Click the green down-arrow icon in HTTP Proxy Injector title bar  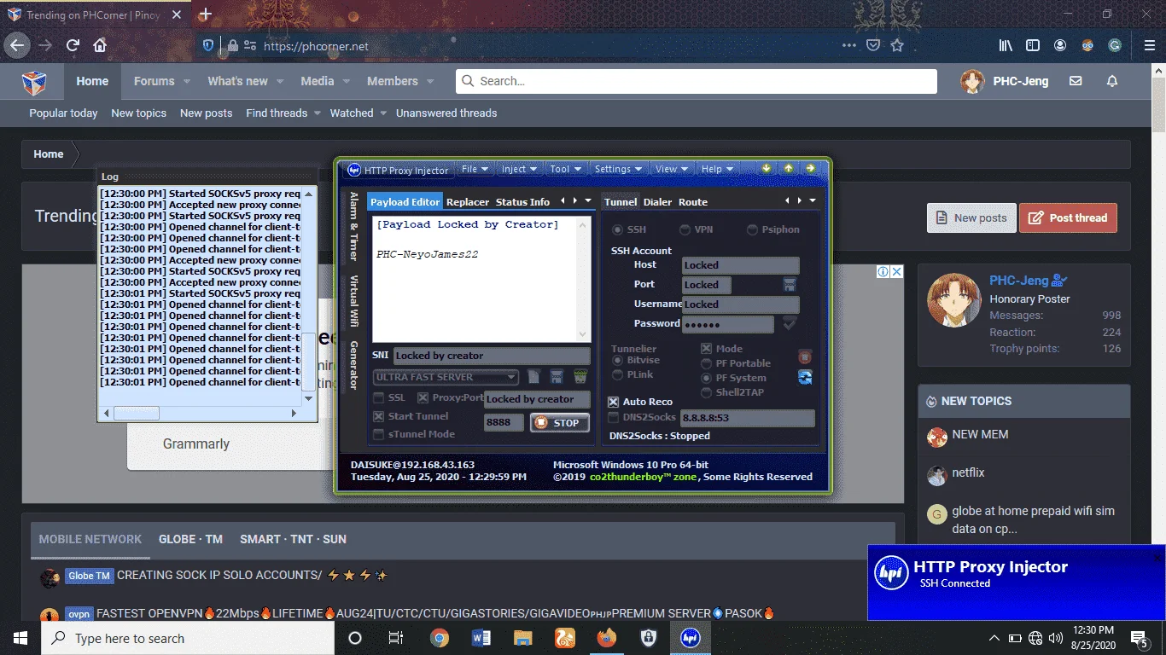click(x=767, y=168)
